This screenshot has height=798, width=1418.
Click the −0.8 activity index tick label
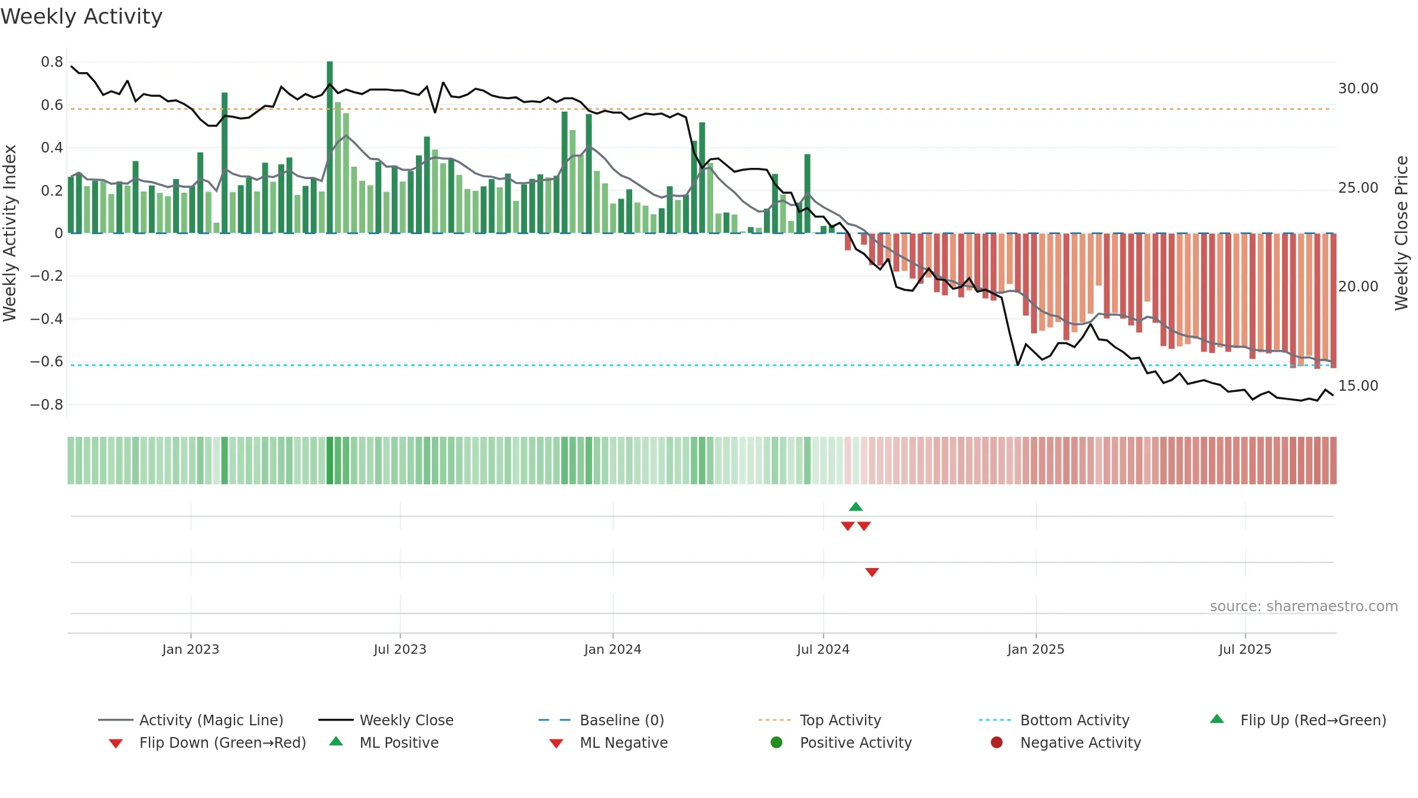(x=47, y=405)
